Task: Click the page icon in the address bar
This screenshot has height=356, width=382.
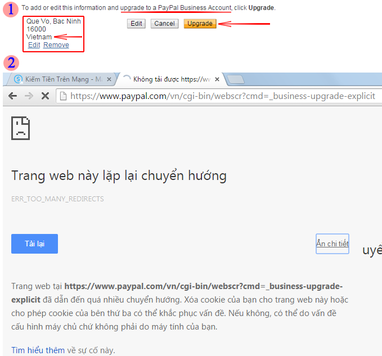Action: (64, 96)
